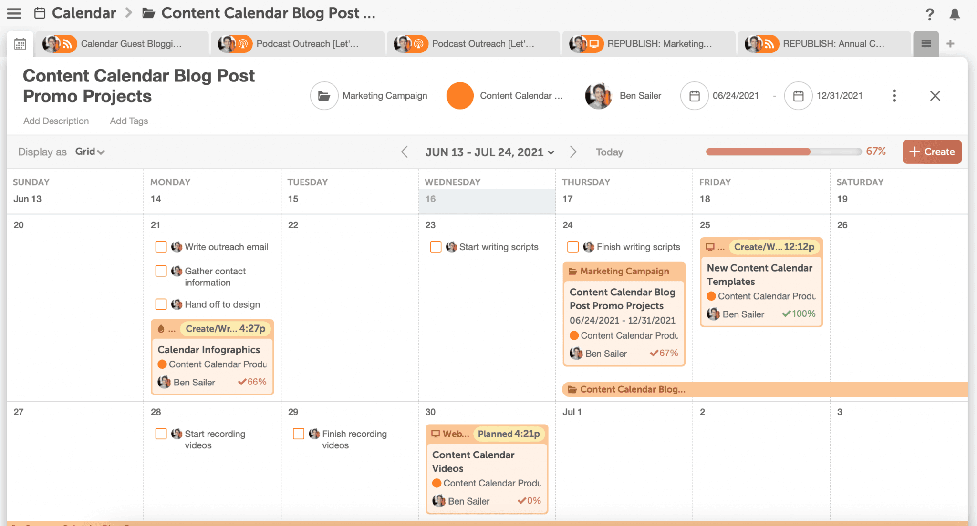The width and height of the screenshot is (977, 526).
Task: Open the tab list menu icon
Action: click(x=926, y=44)
